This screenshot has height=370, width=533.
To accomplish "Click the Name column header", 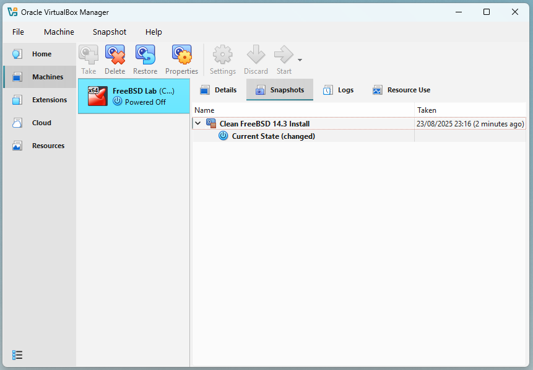I will [x=303, y=110].
